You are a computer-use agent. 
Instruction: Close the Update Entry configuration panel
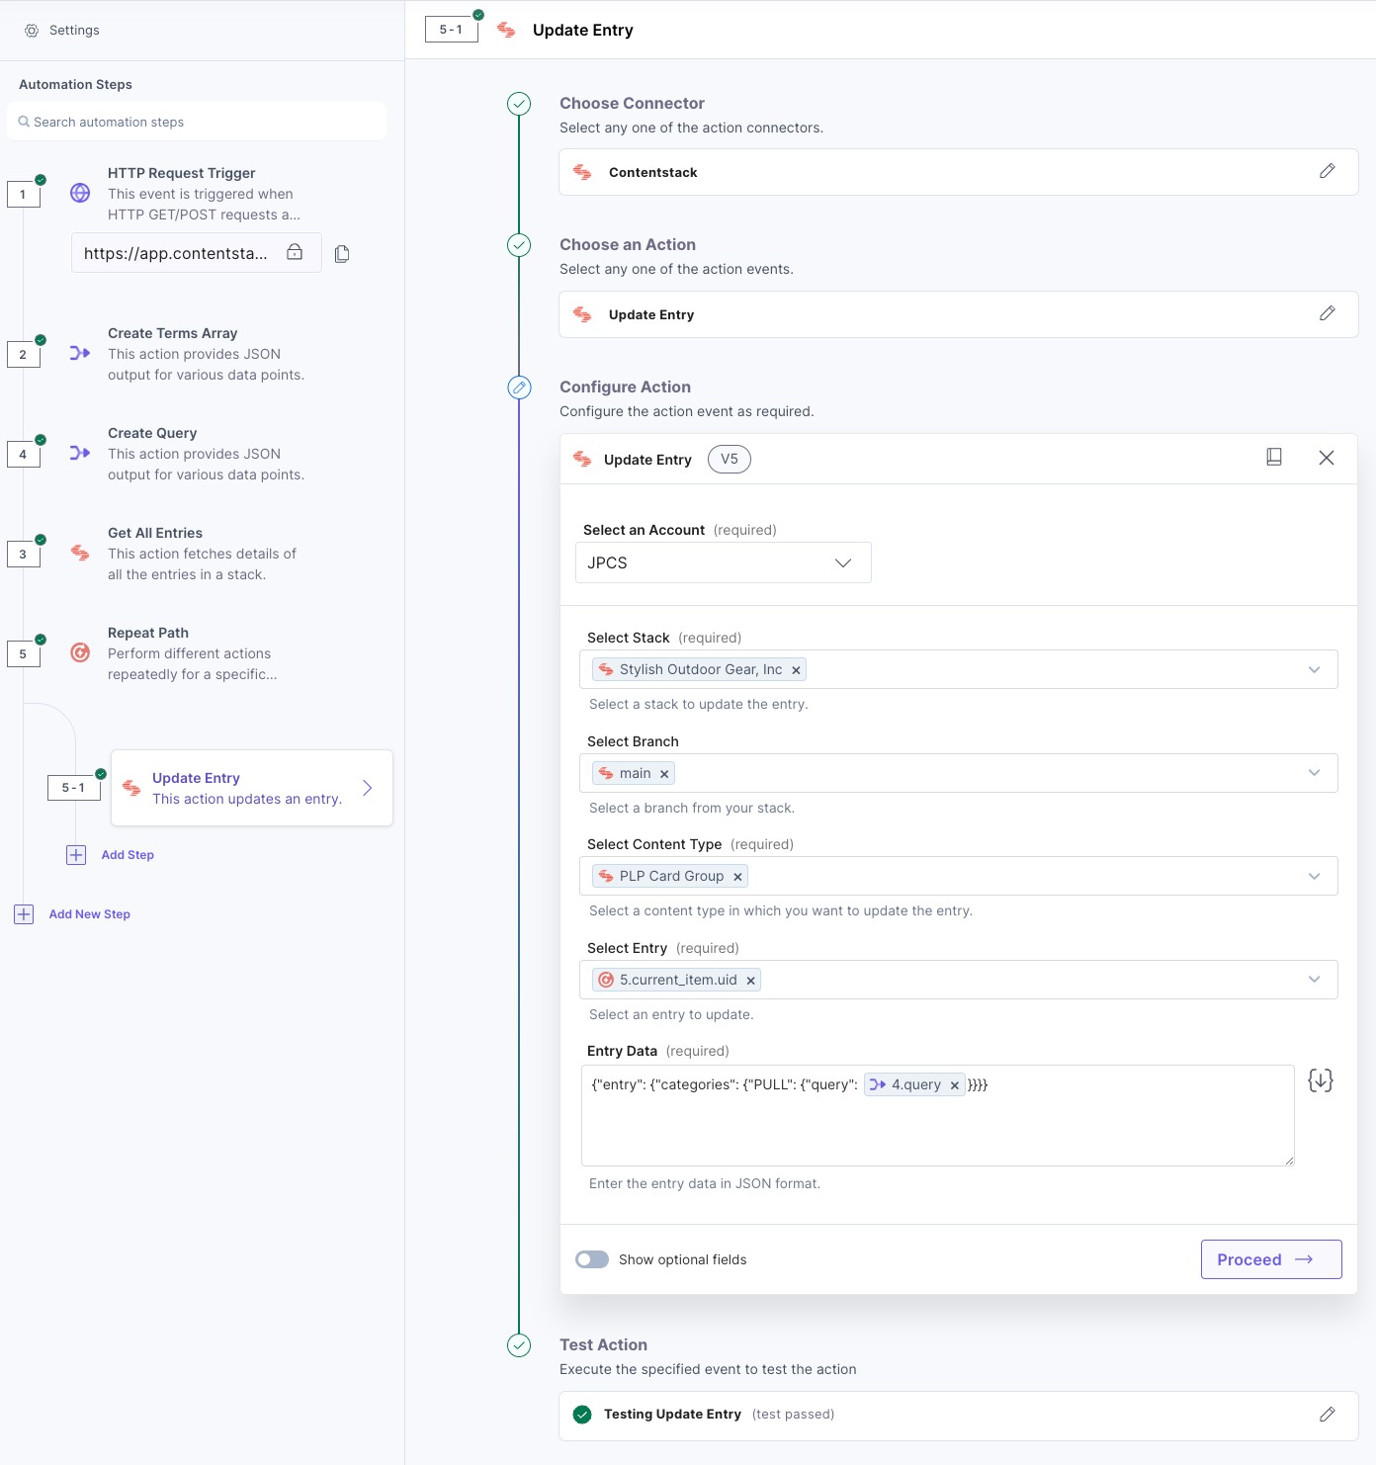[1327, 458]
